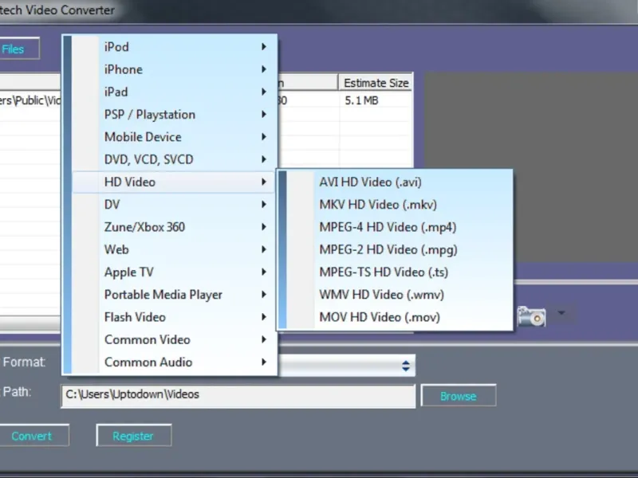Click the output path field
This screenshot has height=478, width=638.
click(238, 396)
